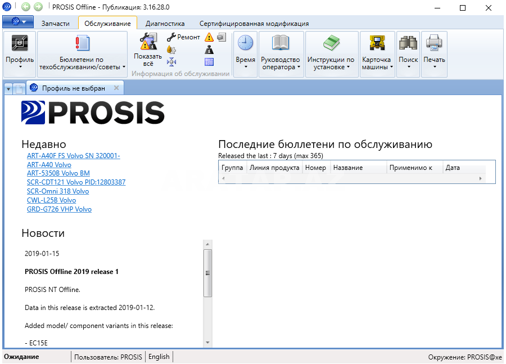Click the gray component document icon
This screenshot has width=506, height=364.
pos(222,38)
